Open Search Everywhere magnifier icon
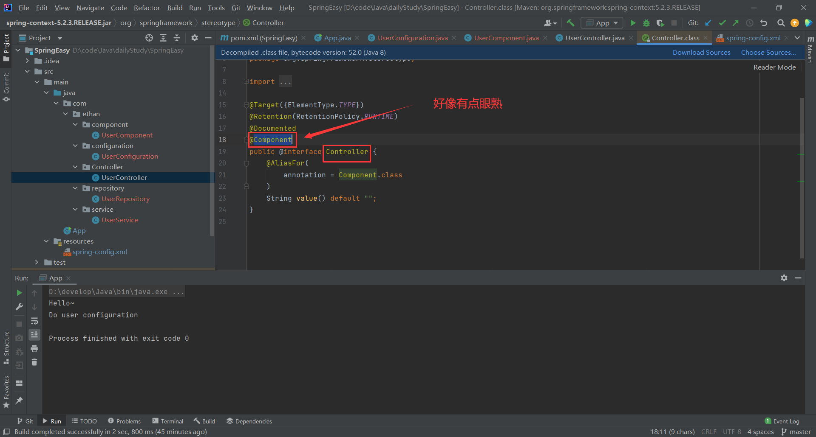The width and height of the screenshot is (816, 437). point(781,23)
